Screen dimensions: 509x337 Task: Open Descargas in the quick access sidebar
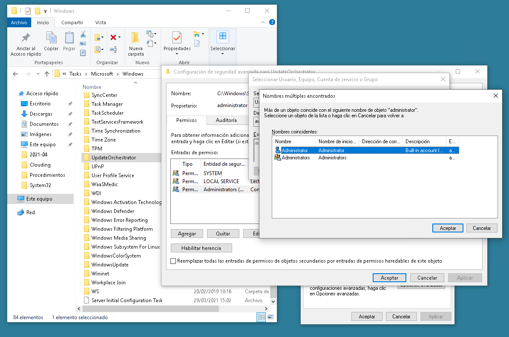(41, 114)
